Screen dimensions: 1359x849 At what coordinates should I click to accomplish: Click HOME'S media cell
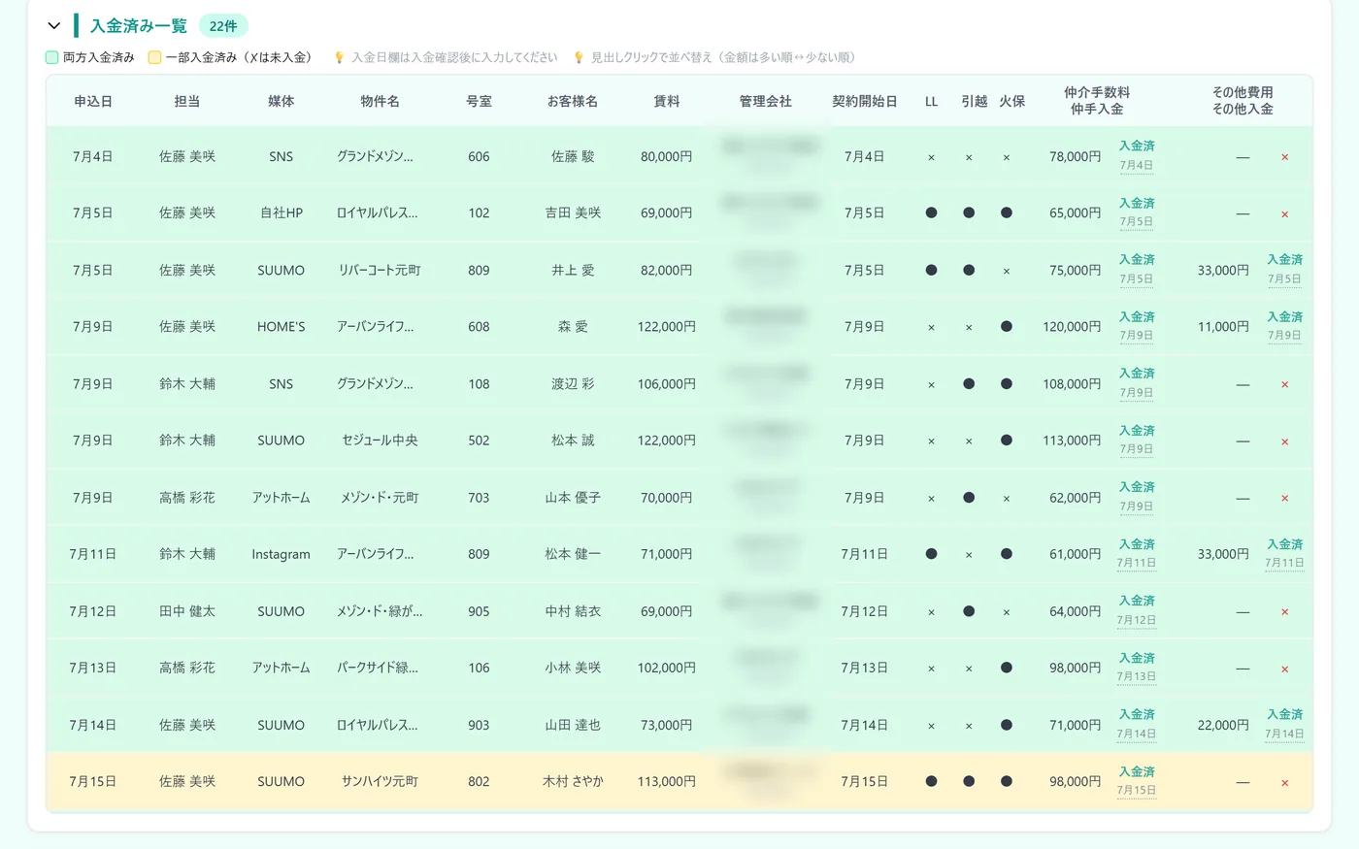tap(282, 326)
